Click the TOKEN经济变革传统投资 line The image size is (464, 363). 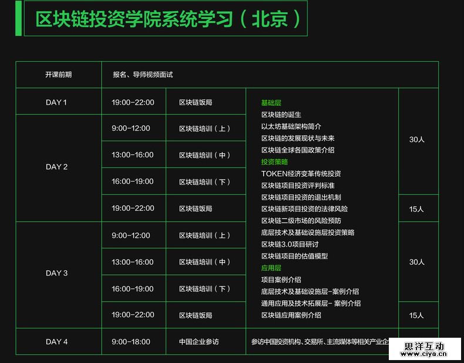[x=301, y=173]
